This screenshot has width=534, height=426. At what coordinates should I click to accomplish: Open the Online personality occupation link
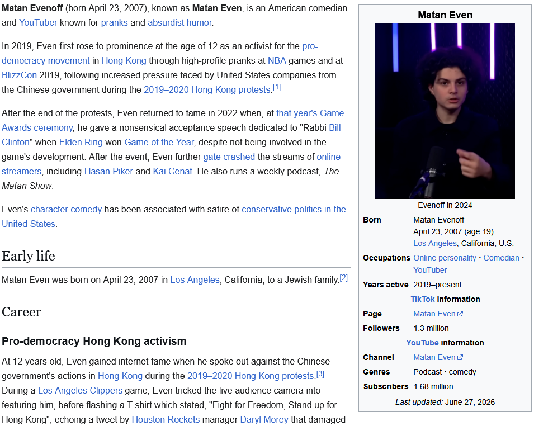point(445,258)
